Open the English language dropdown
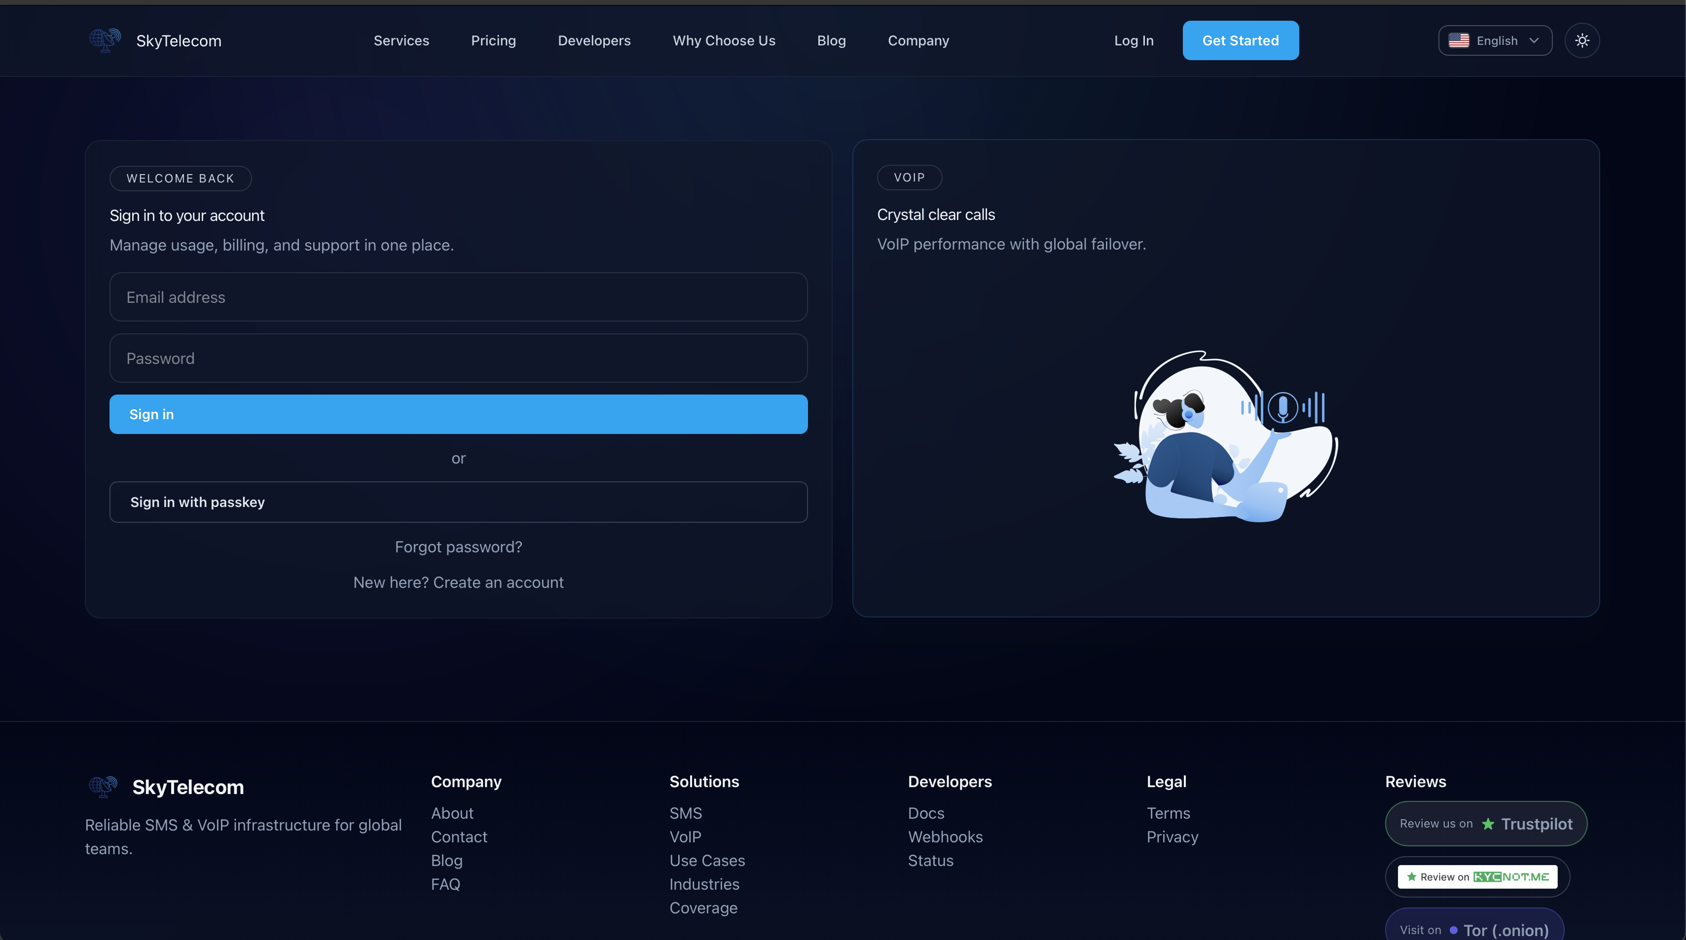Viewport: 1686px width, 940px height. [1494, 40]
